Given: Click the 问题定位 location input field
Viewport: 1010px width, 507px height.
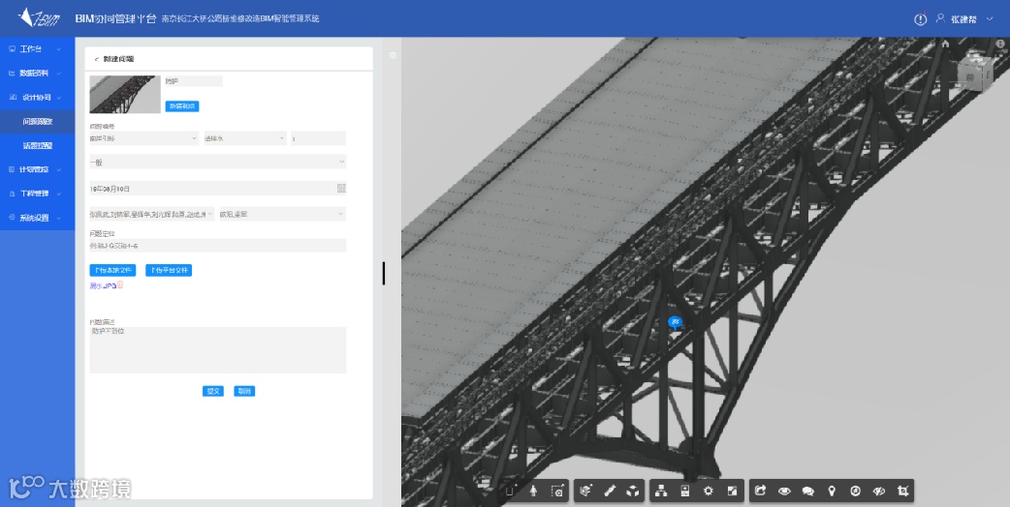Looking at the screenshot, I should click(x=218, y=246).
